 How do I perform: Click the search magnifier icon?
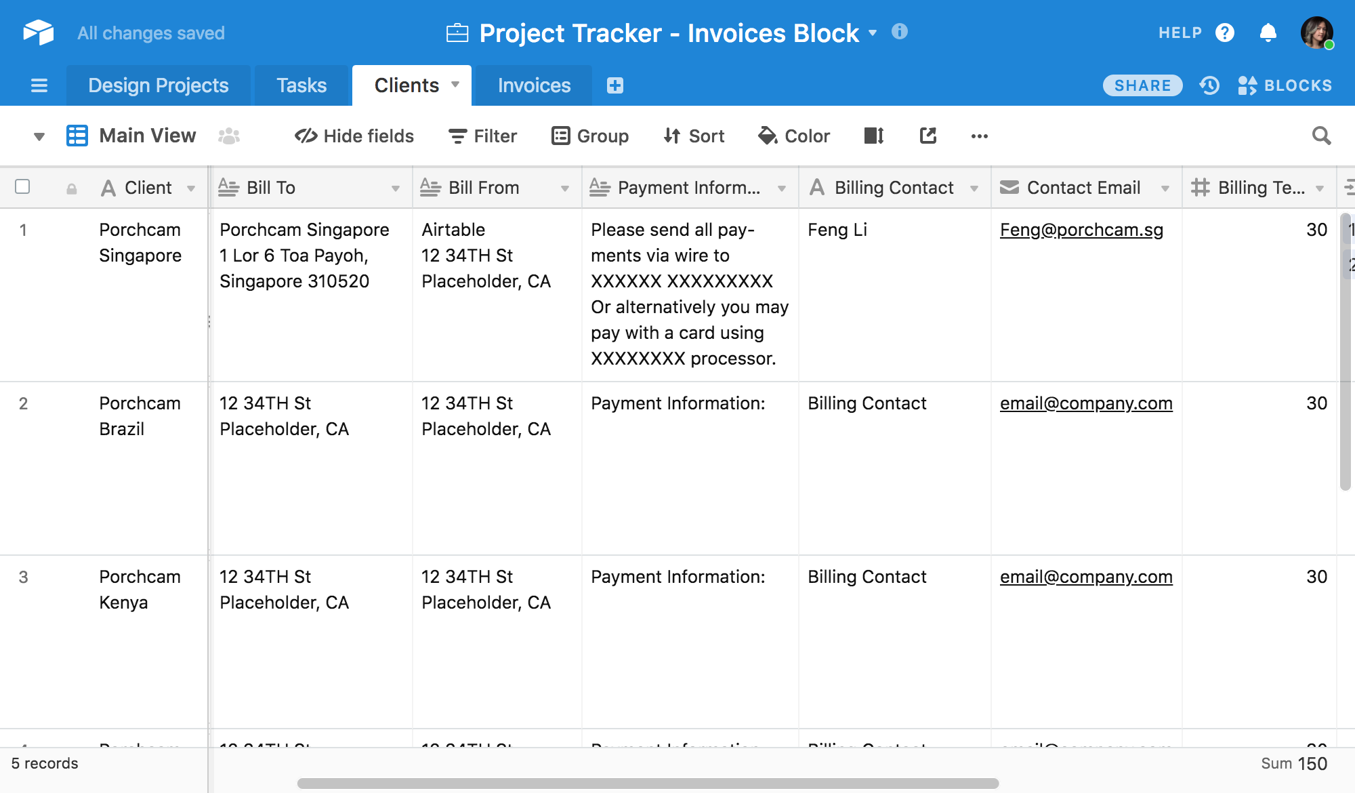pyautogui.click(x=1321, y=136)
